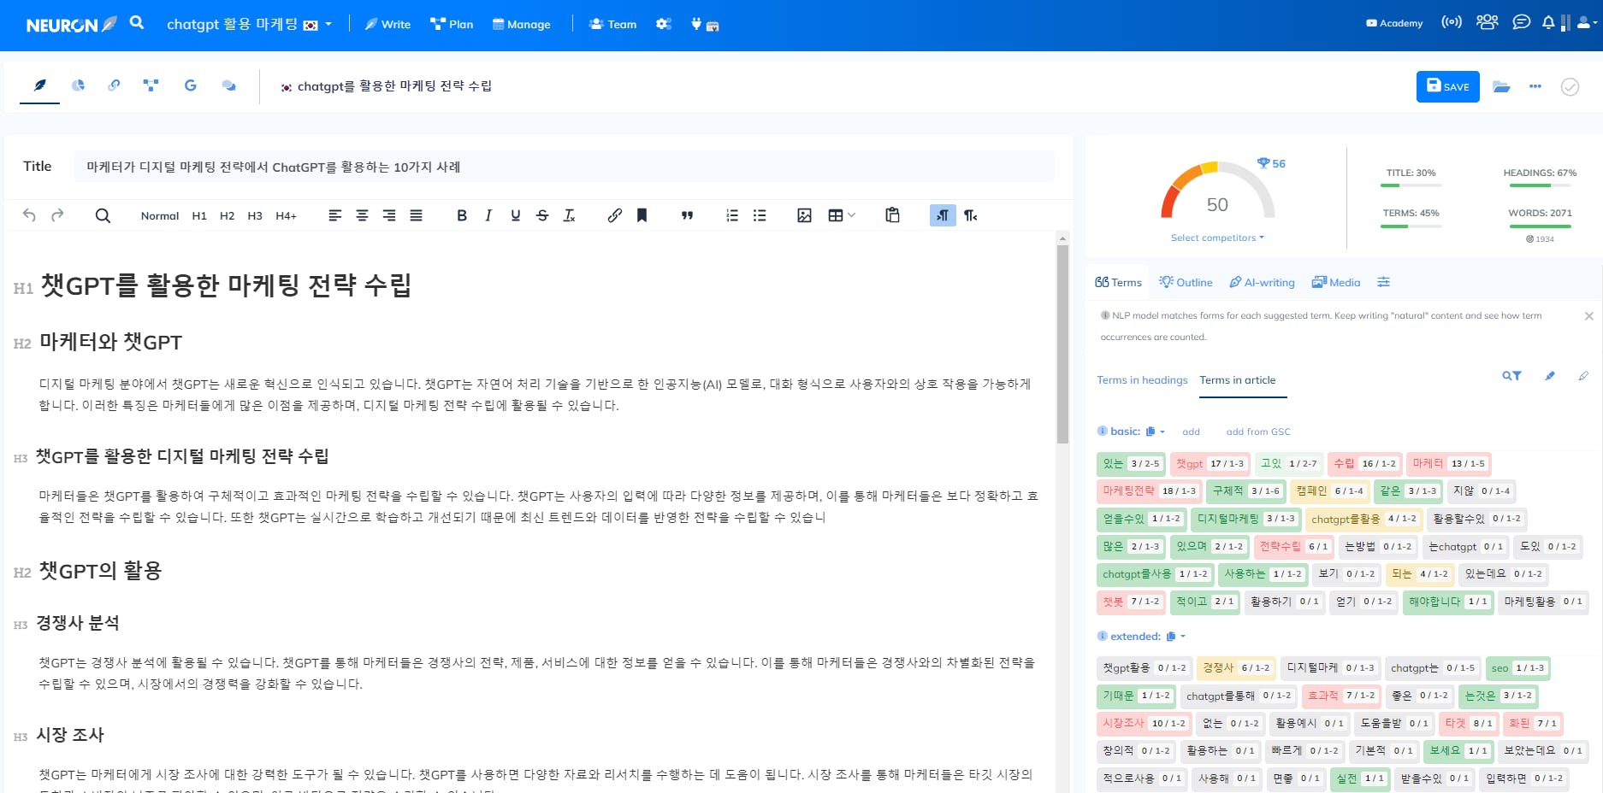Apply bold formatting
Image resolution: width=1603 pixels, height=793 pixels.
[x=462, y=215]
